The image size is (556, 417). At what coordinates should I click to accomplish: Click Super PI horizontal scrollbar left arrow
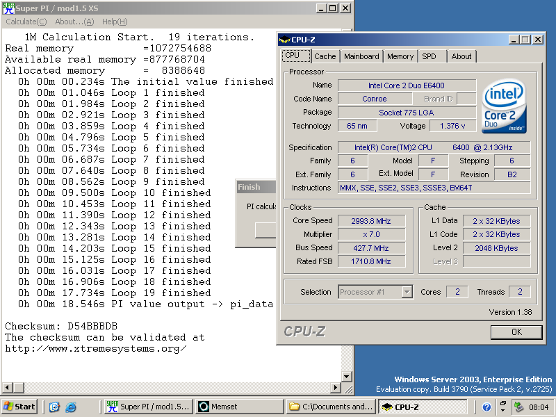coord(7,388)
